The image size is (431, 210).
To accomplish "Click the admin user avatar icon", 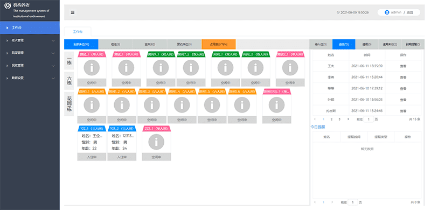I will (387, 12).
